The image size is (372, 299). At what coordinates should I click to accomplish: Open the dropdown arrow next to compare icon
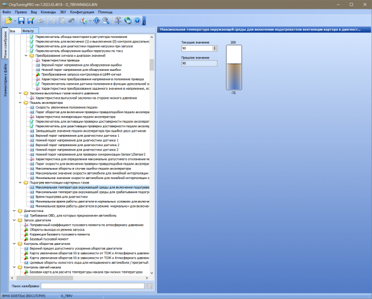click(x=90, y=21)
